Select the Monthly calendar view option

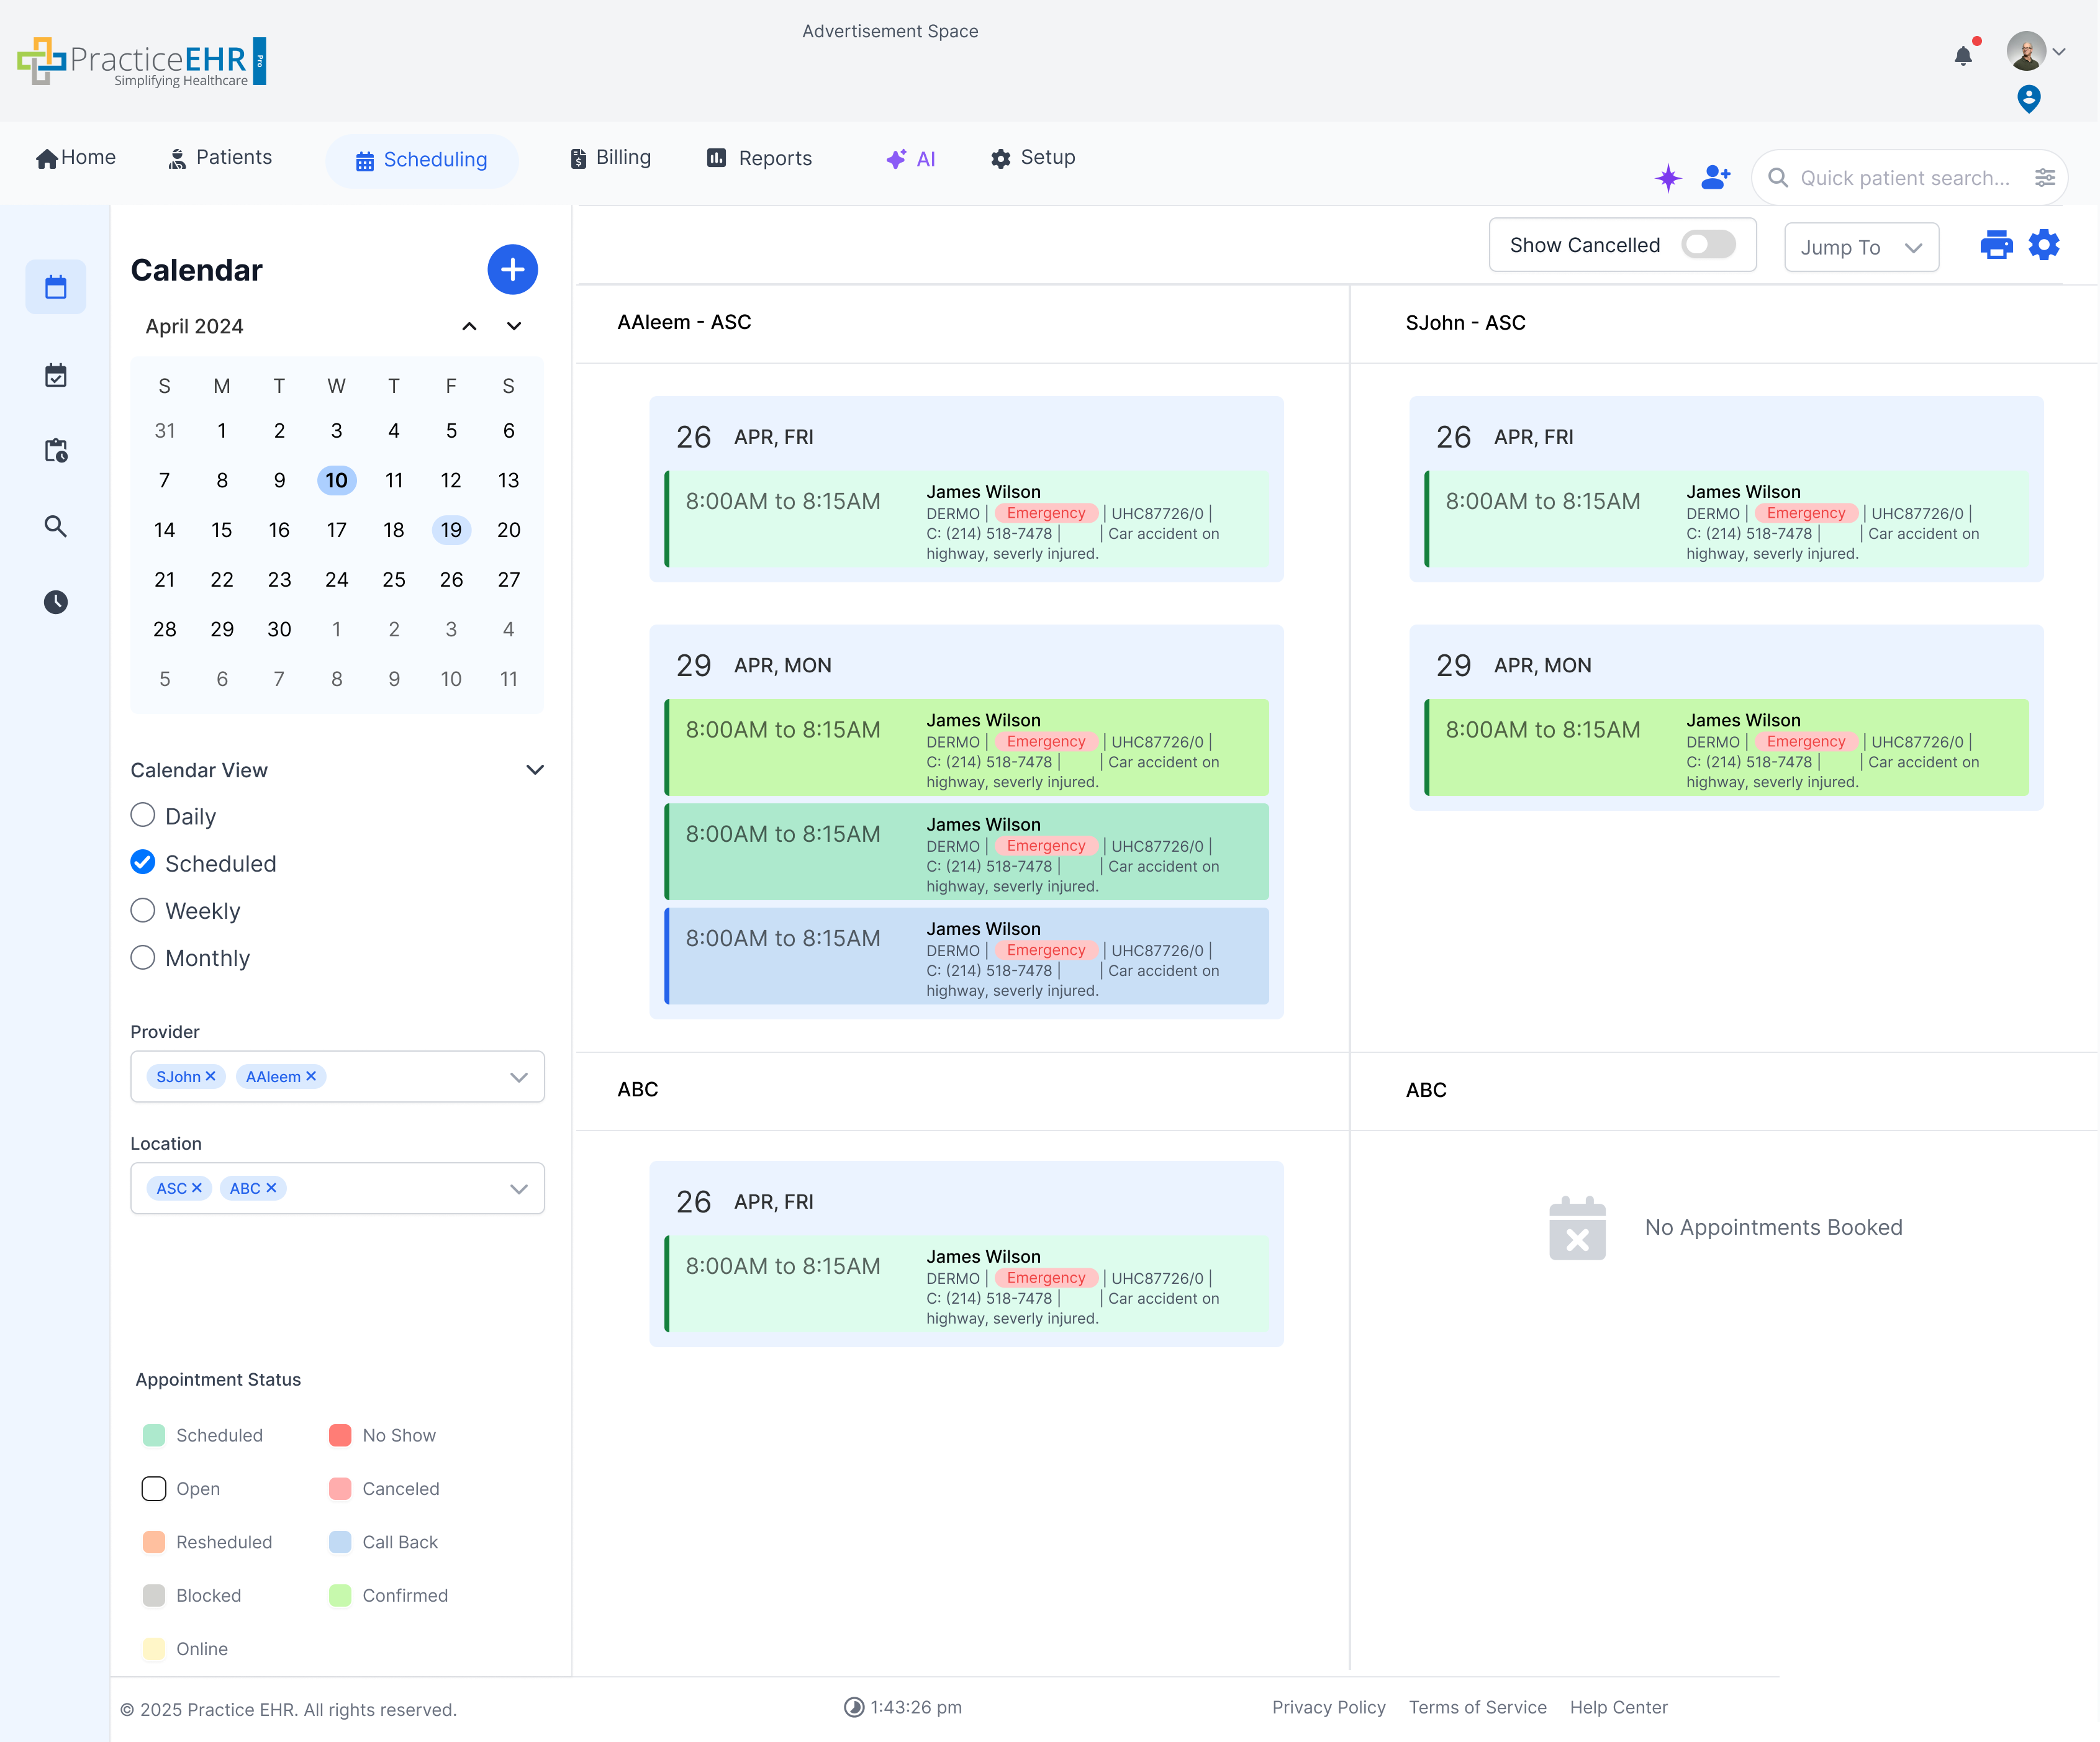point(143,958)
